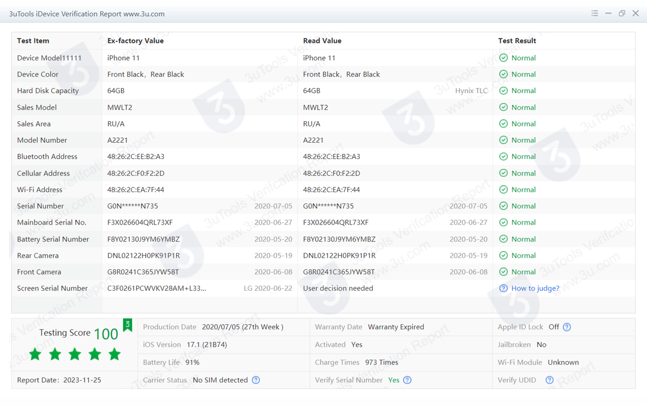Select read sales area RU/A

(312, 124)
